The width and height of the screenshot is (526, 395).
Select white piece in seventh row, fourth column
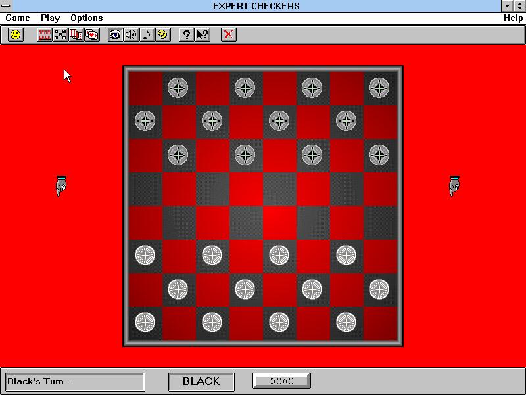(x=245, y=289)
